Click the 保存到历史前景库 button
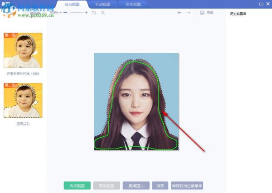The width and height of the screenshot is (272, 193). (x=187, y=186)
